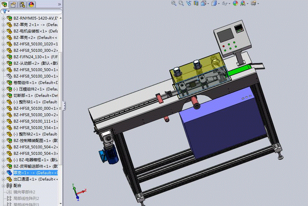This screenshot has height=206, width=308.
Task: Open the Hide/Show Items glasses icon
Action: [x=224, y=3]
